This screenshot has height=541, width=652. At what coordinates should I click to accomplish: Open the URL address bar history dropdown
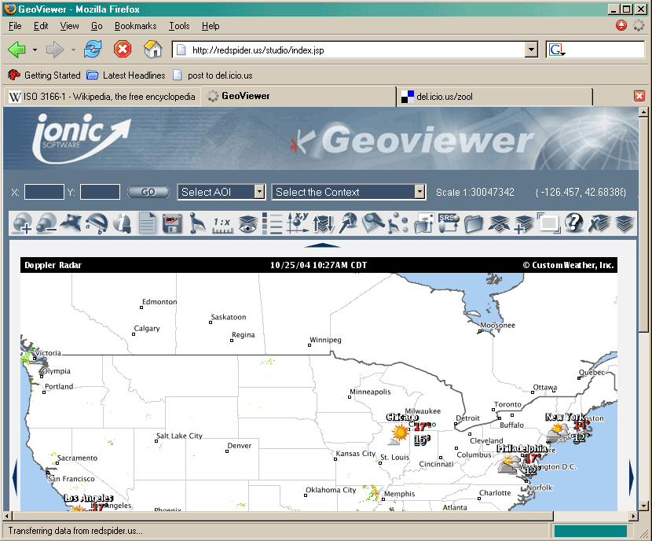[x=530, y=50]
